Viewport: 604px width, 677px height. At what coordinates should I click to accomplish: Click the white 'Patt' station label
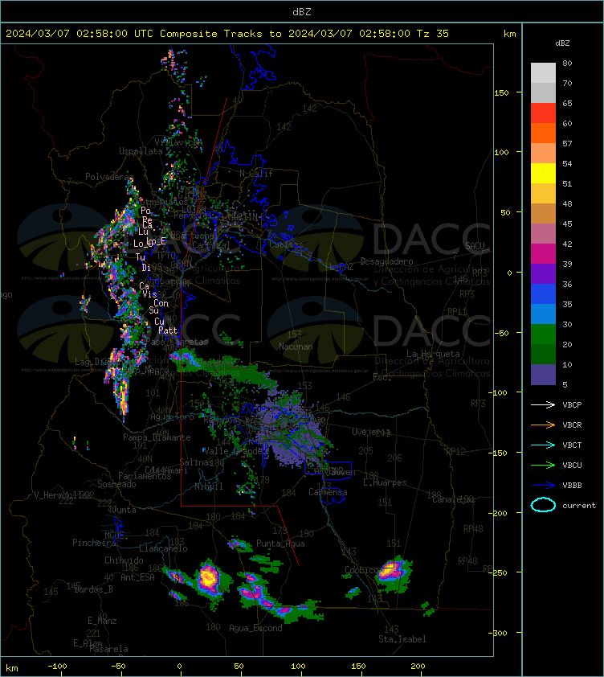(x=168, y=330)
